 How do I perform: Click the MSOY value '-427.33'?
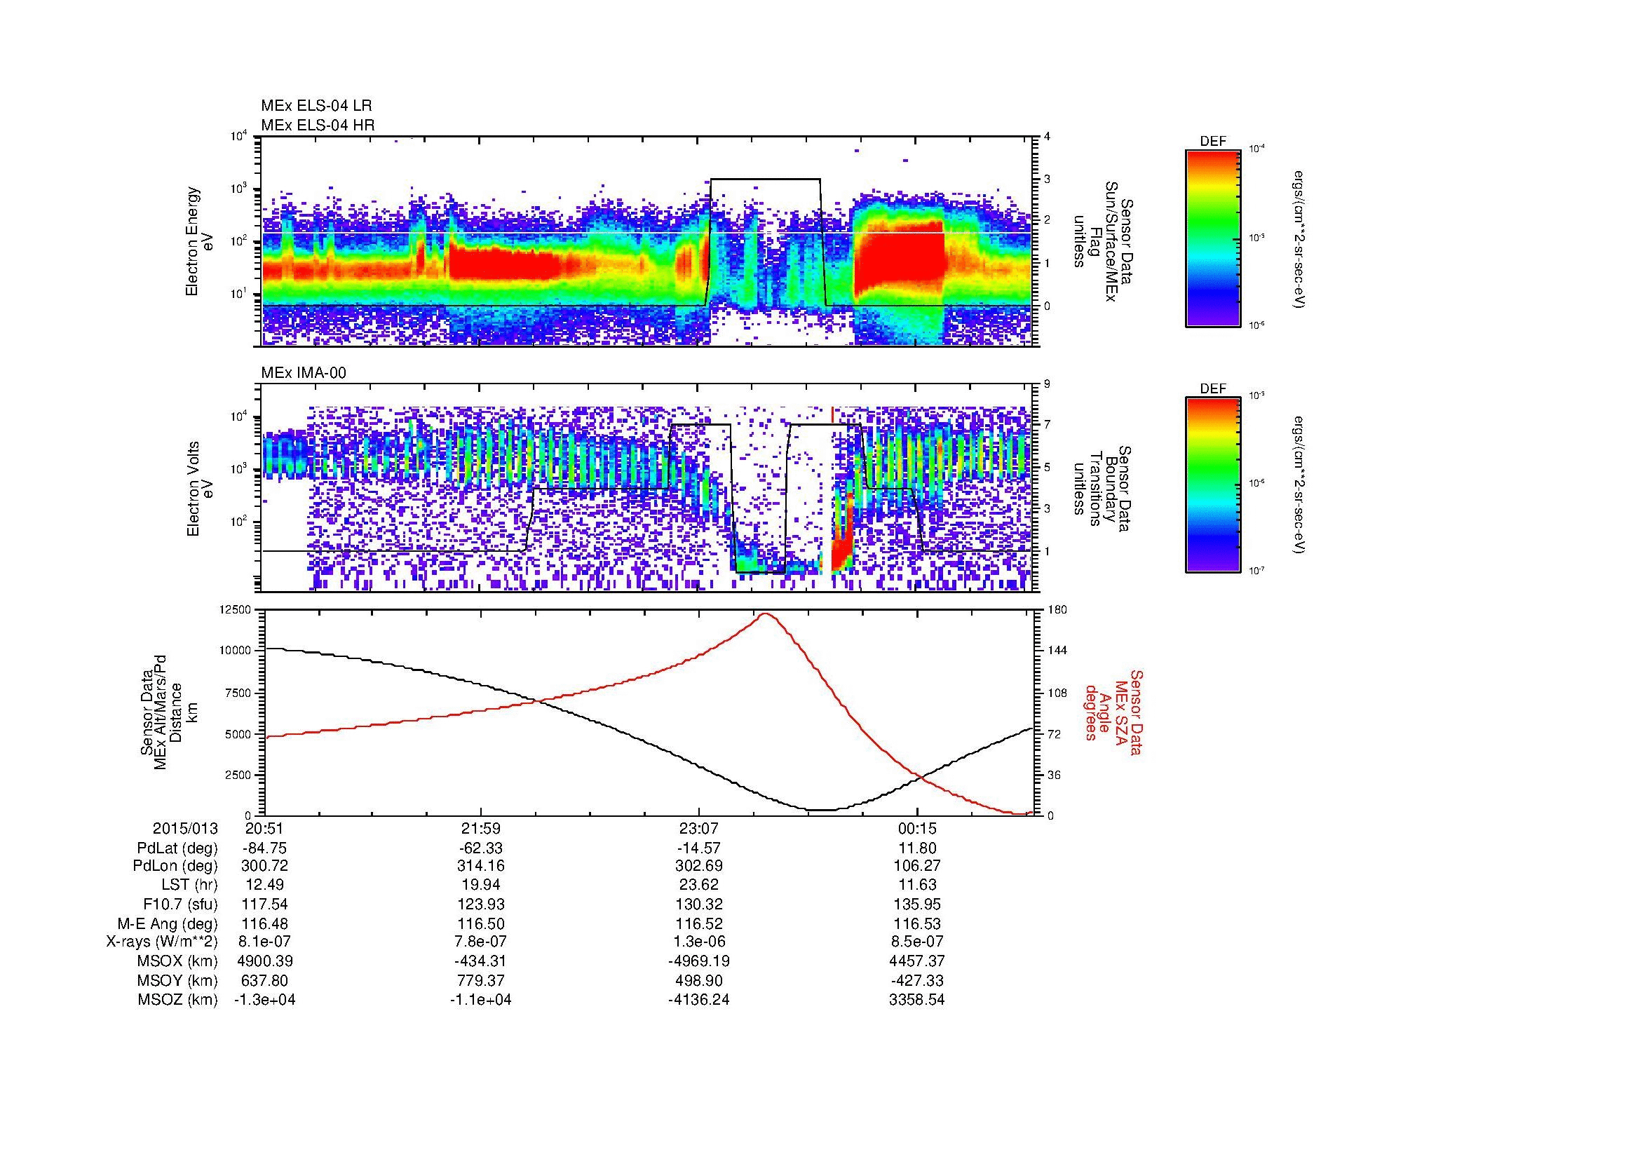coord(917,980)
